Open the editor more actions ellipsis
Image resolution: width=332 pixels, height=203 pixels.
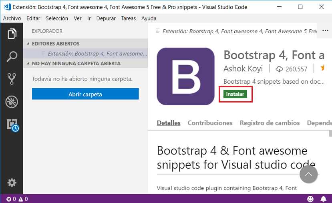tap(325, 31)
